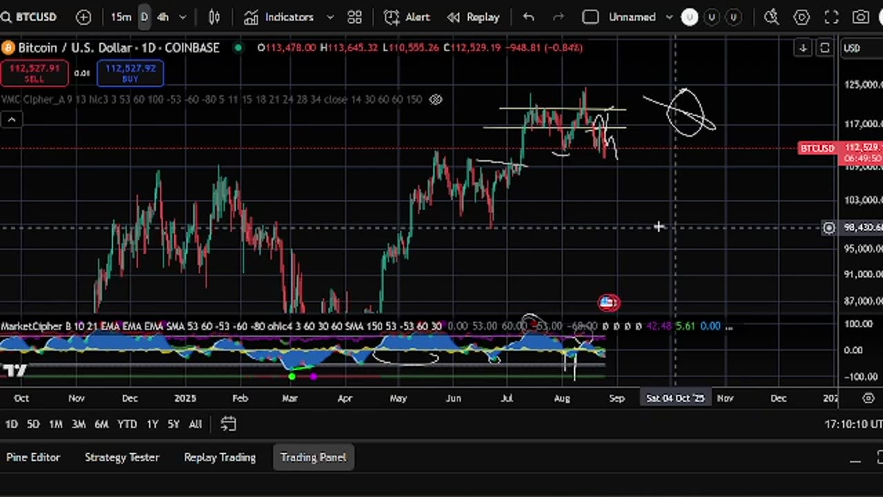The width and height of the screenshot is (883, 497).
Task: Click the 17:10:10 UTC clock
Action: point(853,425)
